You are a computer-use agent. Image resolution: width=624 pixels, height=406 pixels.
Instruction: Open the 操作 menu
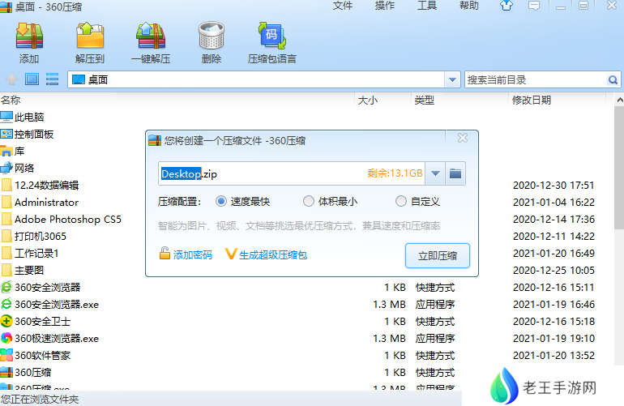click(385, 6)
